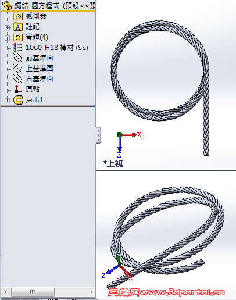The height and width of the screenshot is (300, 236).
Task: Click the X axis of top-view triad
Action: click(x=130, y=135)
